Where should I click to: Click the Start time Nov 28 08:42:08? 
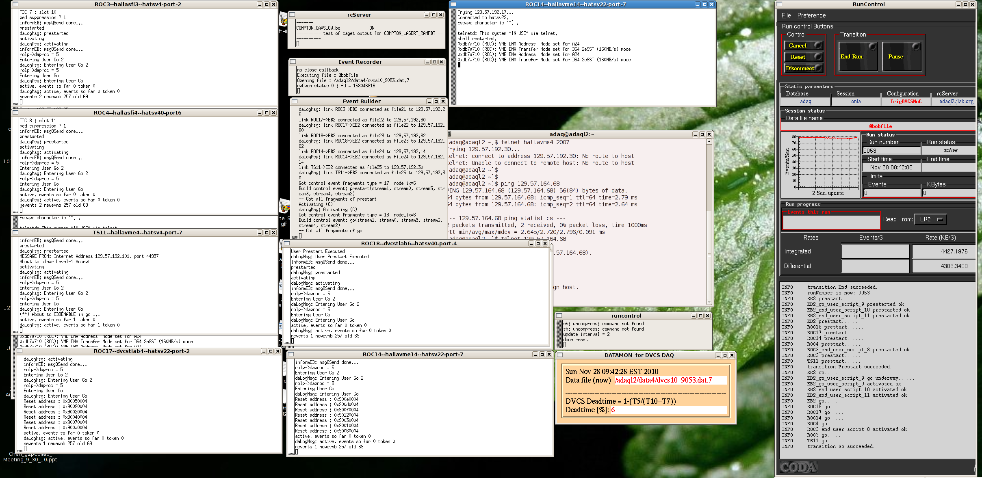click(891, 167)
